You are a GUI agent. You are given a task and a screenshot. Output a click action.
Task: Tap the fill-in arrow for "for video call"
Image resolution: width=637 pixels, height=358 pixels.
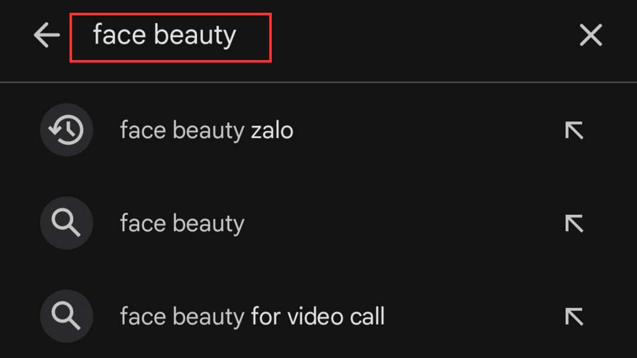pos(574,317)
